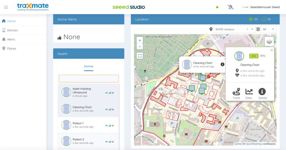286x150 pixels.
Task: Zoom out on the map
Action: [140, 47]
